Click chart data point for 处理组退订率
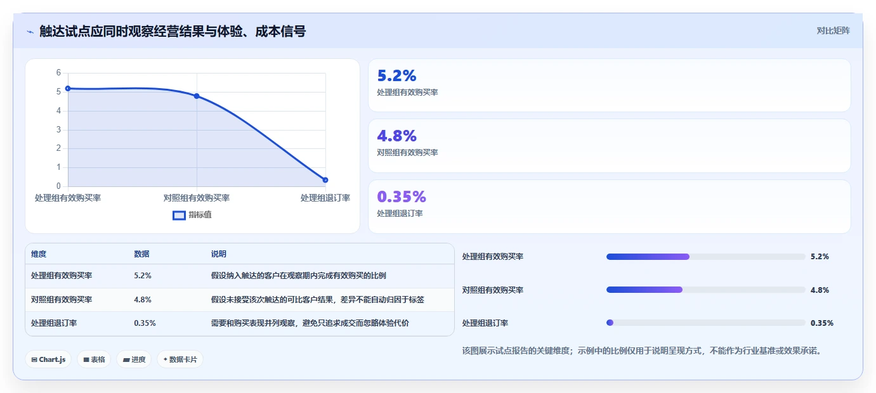The height and width of the screenshot is (393, 876). tap(325, 180)
